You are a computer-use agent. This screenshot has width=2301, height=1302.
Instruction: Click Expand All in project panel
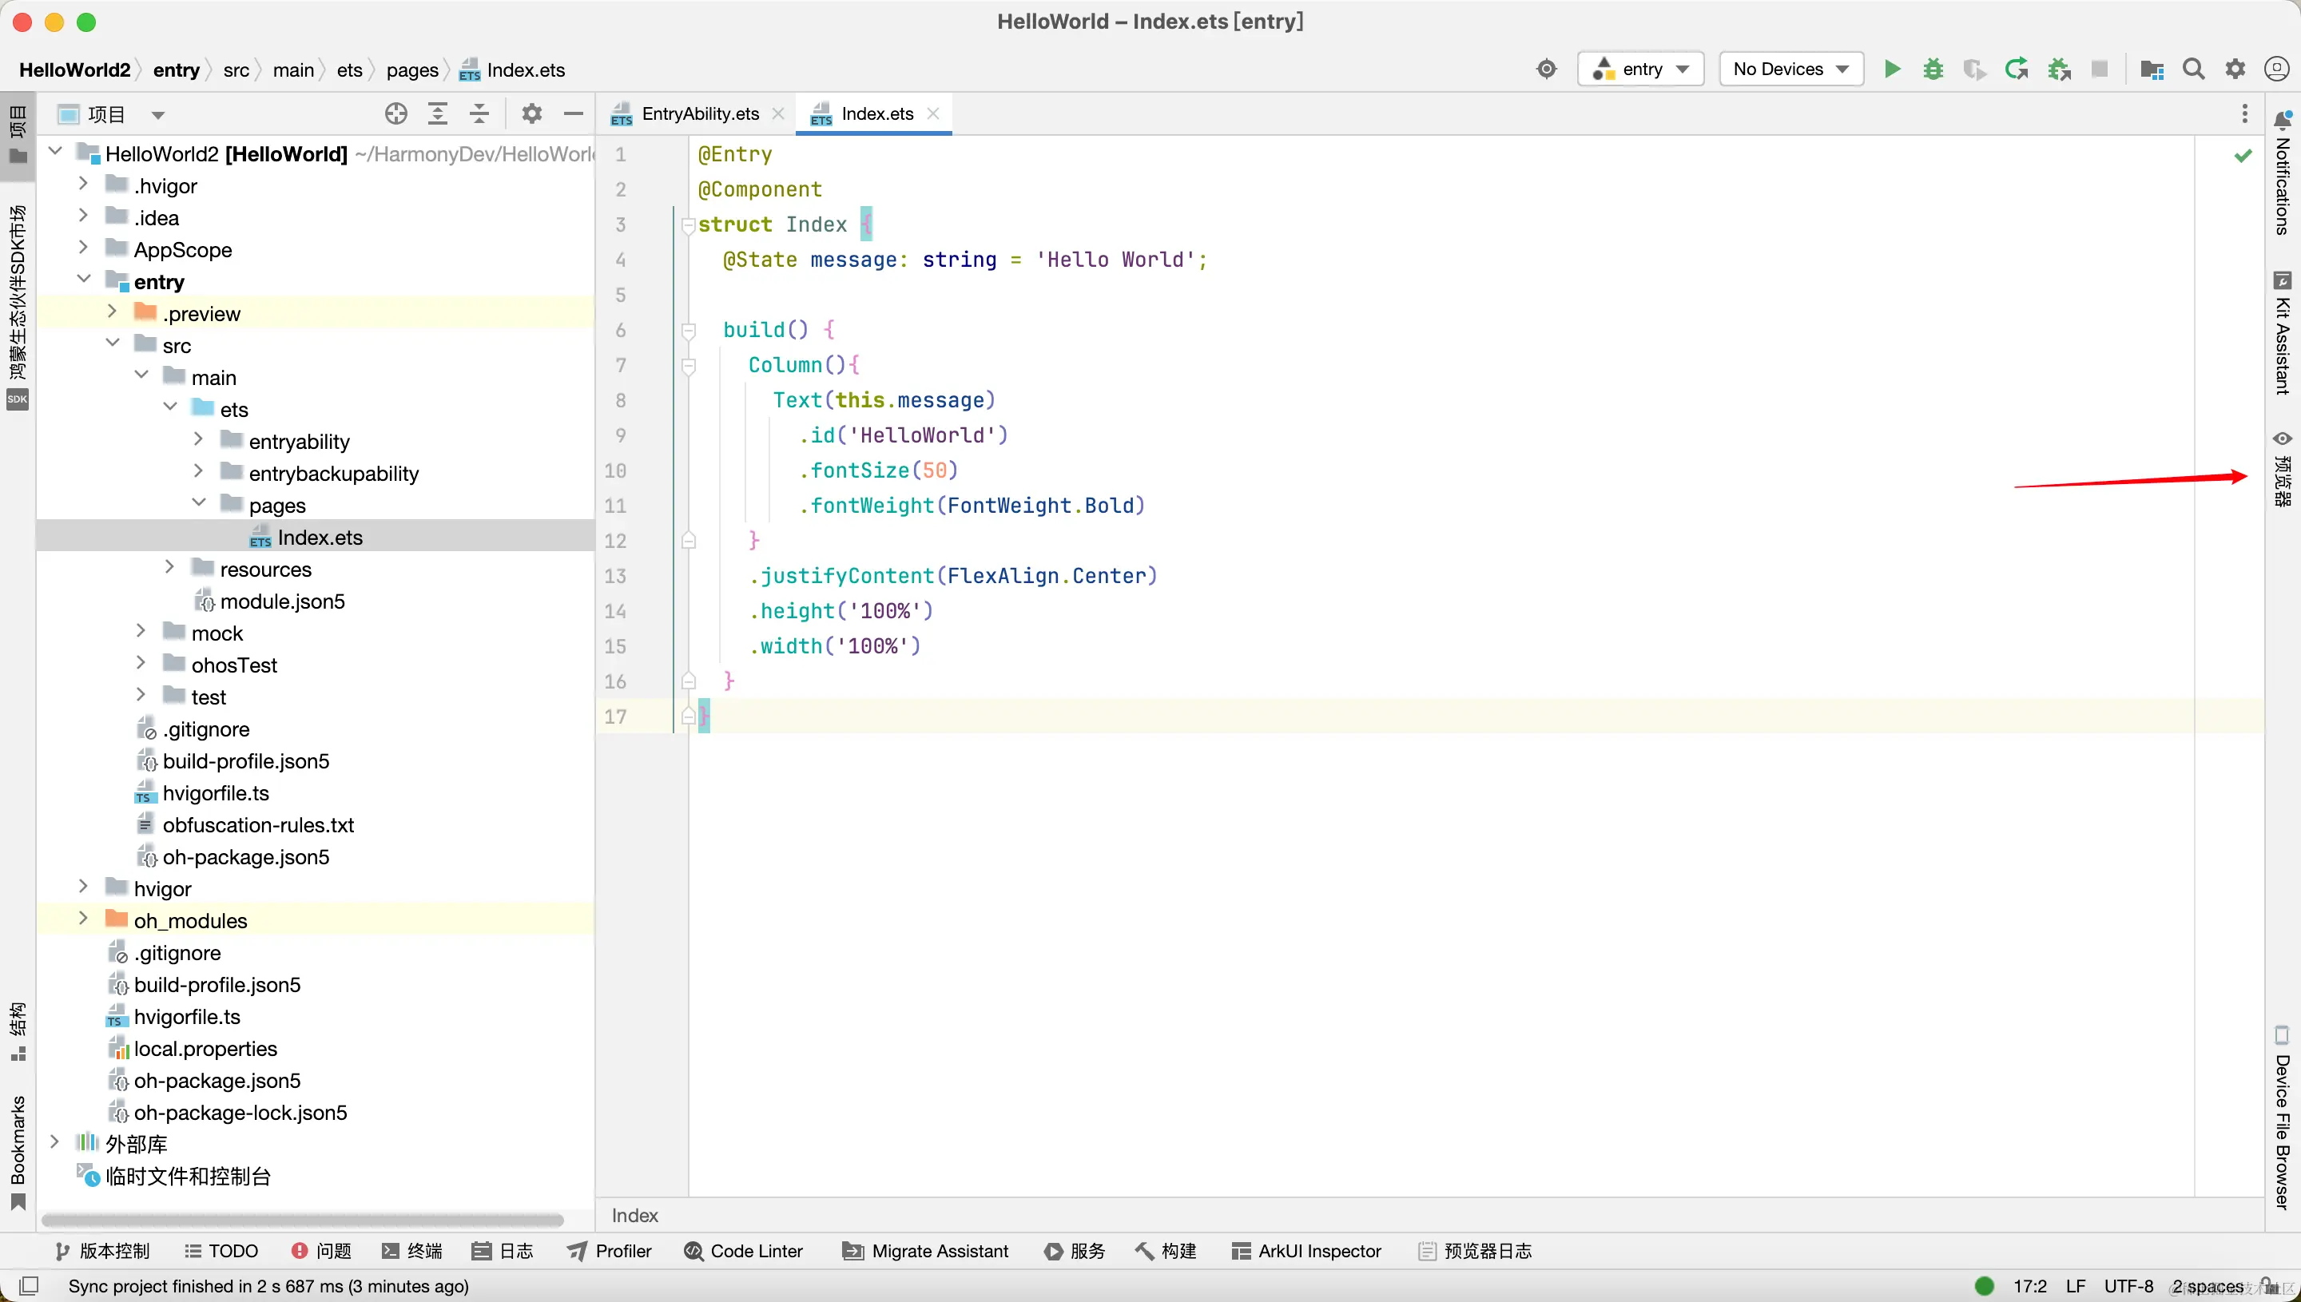(x=437, y=113)
